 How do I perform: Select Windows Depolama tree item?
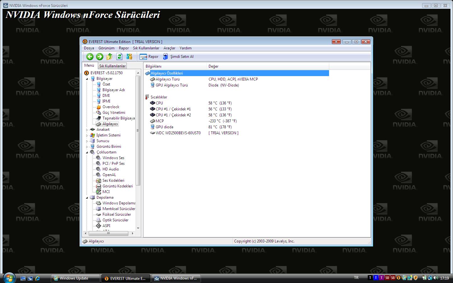119,203
